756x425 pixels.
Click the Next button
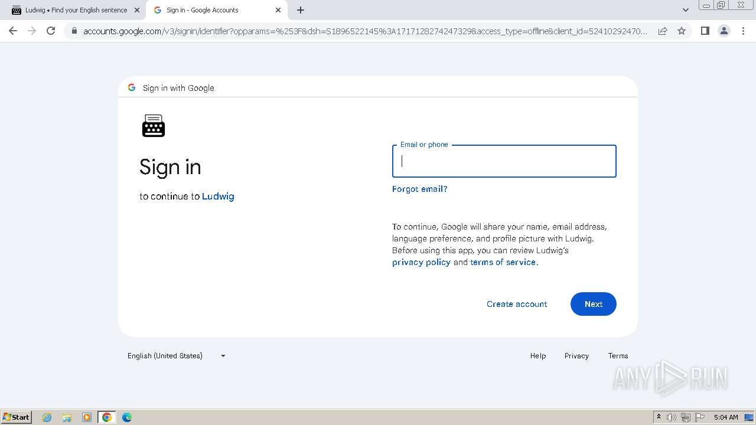(x=593, y=304)
